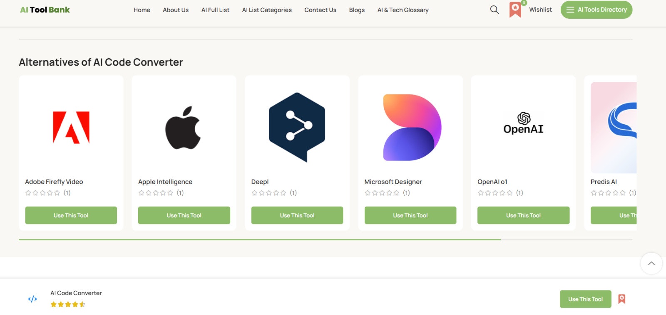Screen dimensions: 666x315
Task: Click the Deepl logo image
Action: 297,128
